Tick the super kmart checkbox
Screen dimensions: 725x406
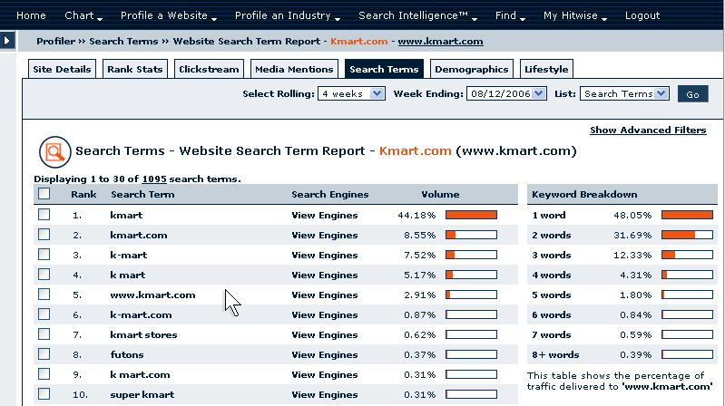[x=44, y=394]
